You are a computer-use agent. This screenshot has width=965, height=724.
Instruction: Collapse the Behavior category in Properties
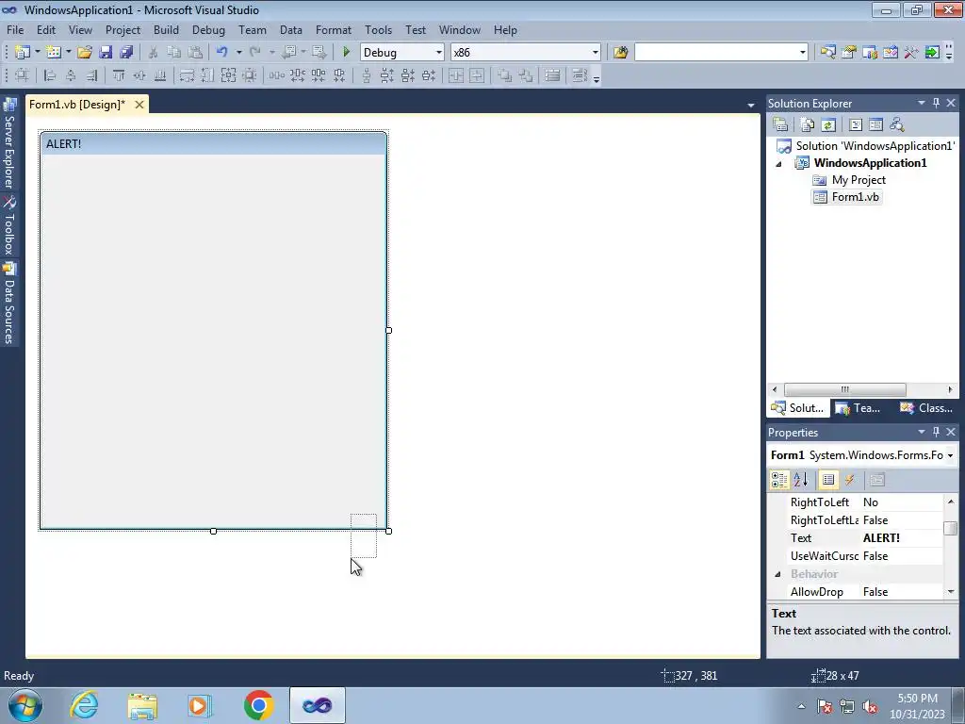coord(777,574)
